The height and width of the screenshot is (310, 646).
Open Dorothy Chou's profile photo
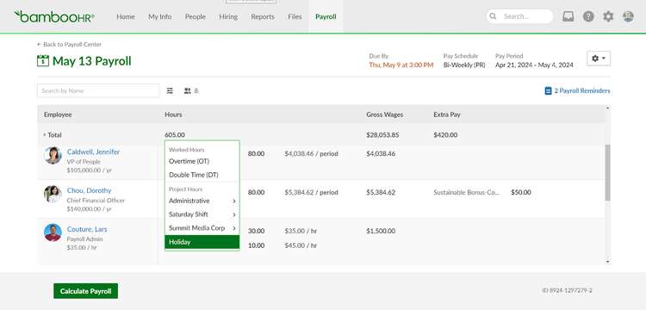click(x=53, y=194)
